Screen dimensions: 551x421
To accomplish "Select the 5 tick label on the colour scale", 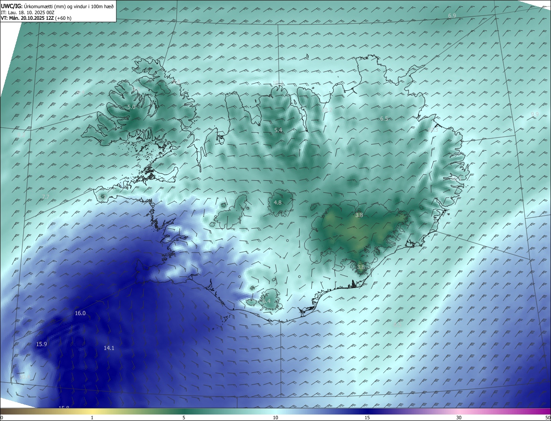I will coord(184,418).
